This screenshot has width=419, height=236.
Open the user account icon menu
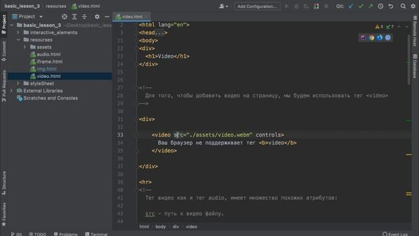223,6
